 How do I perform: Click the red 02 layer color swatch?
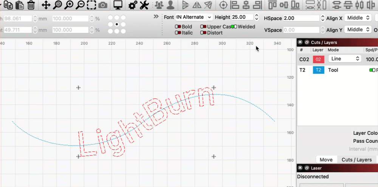click(x=318, y=59)
